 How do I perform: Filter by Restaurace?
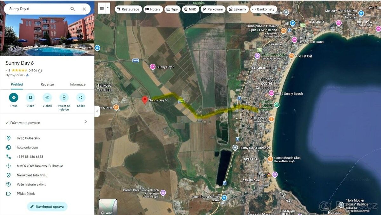click(x=128, y=9)
